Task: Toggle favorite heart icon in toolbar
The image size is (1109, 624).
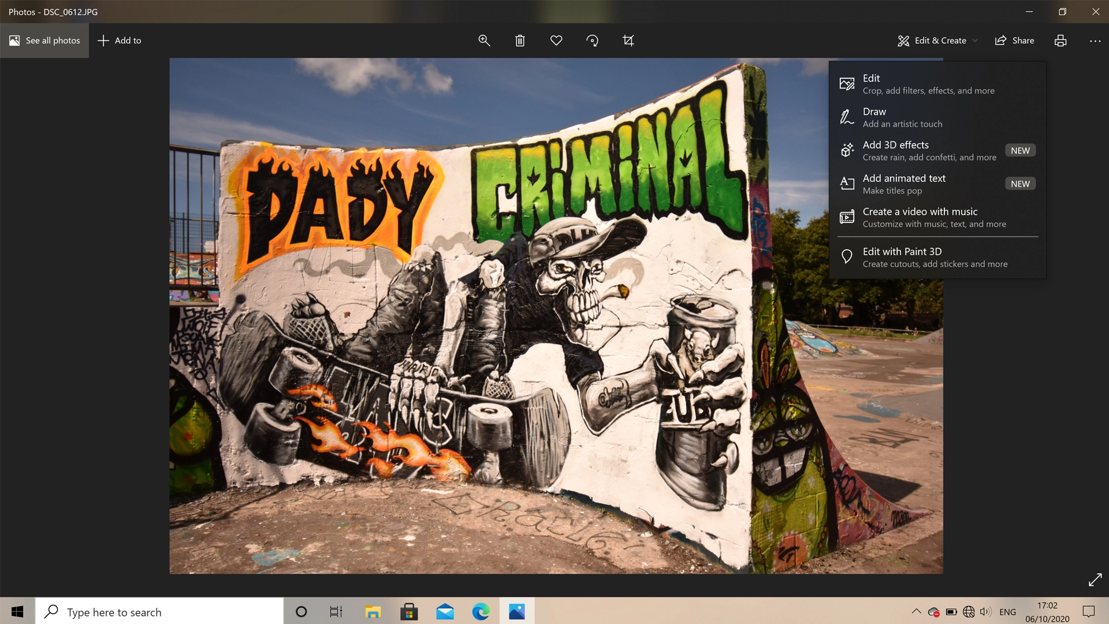Action: click(556, 40)
